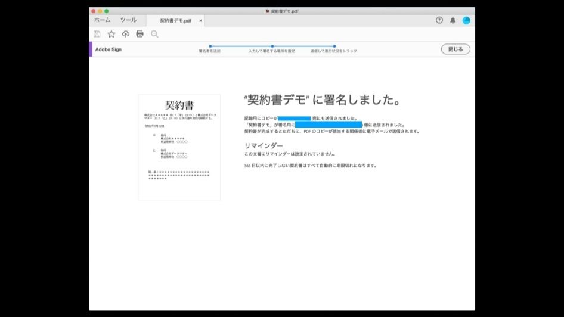Print the document with printer icon
The image size is (564, 317).
coord(140,34)
